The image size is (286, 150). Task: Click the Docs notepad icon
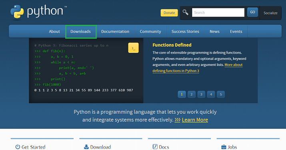click(x=155, y=147)
